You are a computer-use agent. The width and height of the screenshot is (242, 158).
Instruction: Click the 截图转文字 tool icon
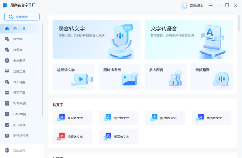click(x=200, y=118)
